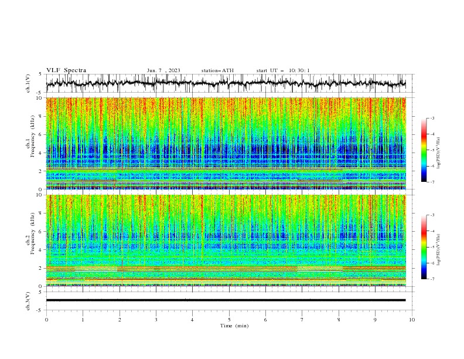Screen dimensions: 464x359
Task: Click the ch.3 voltage trace panel
Action: coord(230,301)
